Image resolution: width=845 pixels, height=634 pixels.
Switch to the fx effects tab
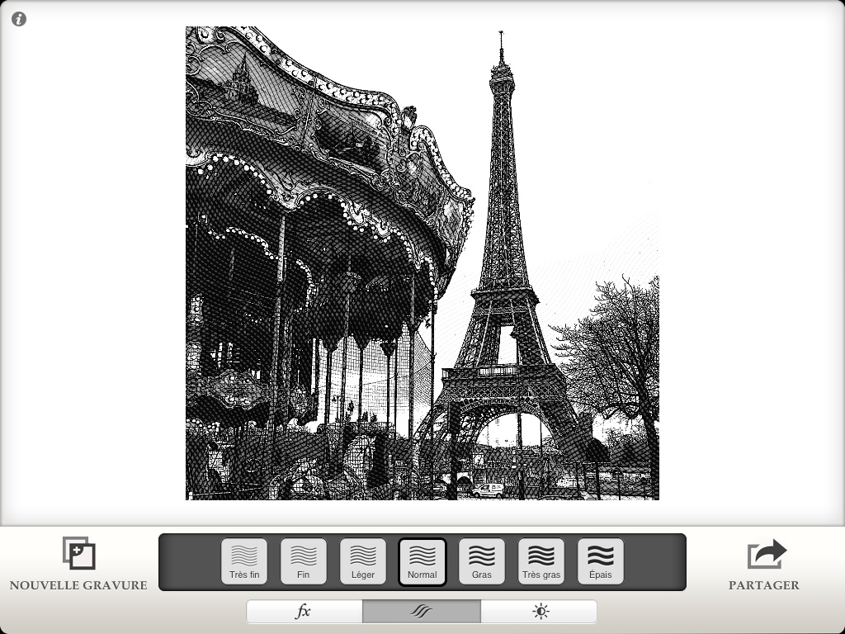[x=304, y=612]
